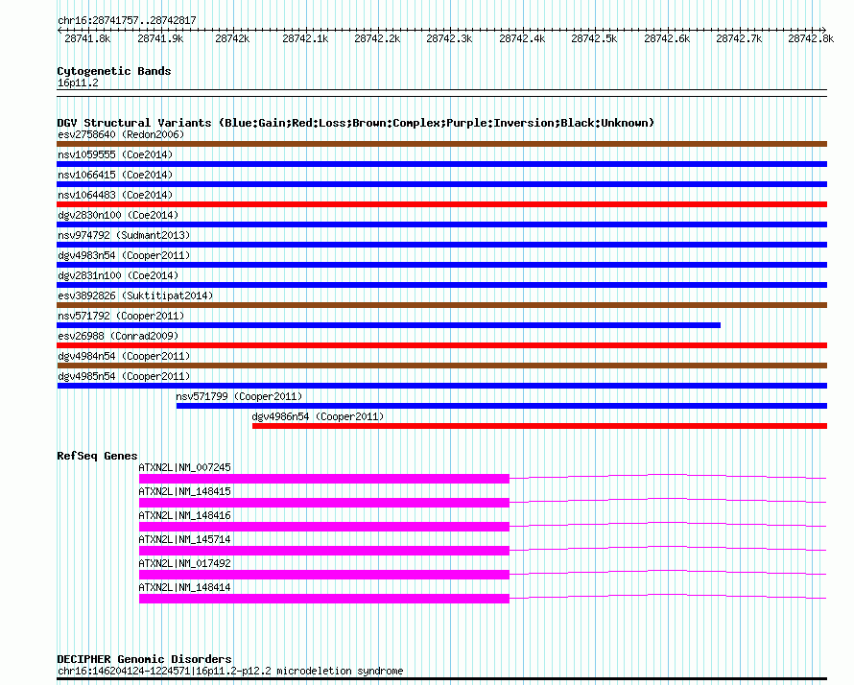Screen dimensions: 854x685
Task: Click the 28742k ruler tick label
Action: [x=232, y=38]
